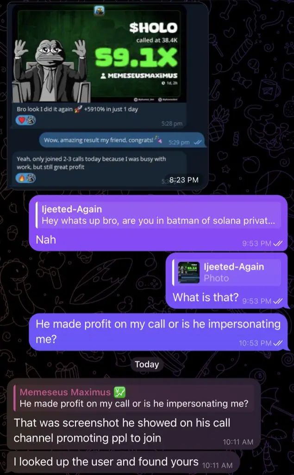Select the 'Nah' reply bubble
The width and height of the screenshot is (294, 475).
pyautogui.click(x=158, y=223)
